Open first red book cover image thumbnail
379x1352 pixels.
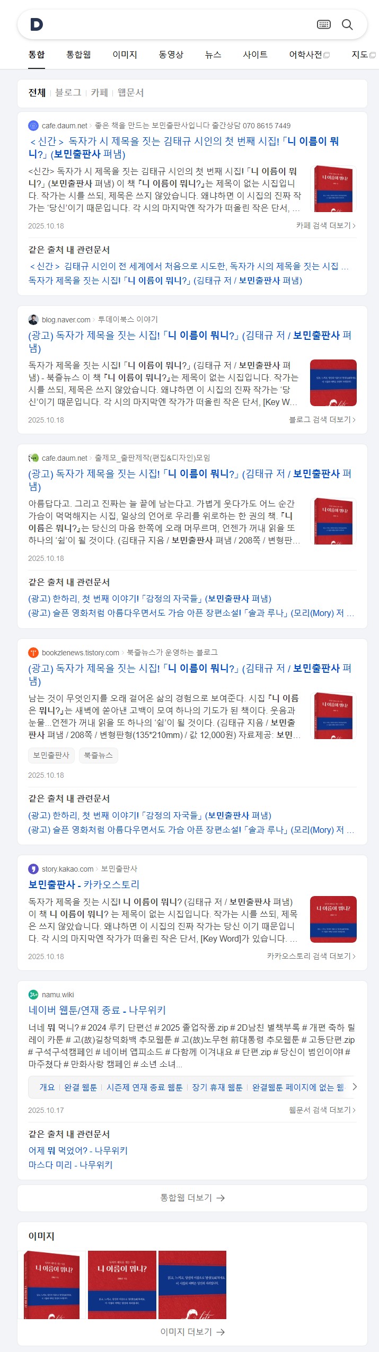[51, 1285]
